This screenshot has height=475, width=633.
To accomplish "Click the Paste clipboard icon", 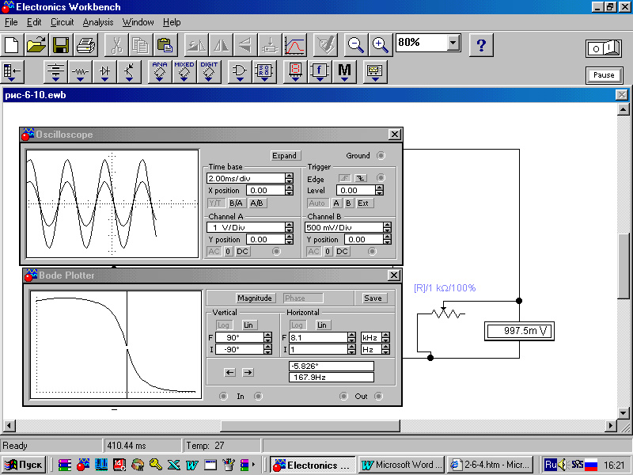I will click(165, 45).
